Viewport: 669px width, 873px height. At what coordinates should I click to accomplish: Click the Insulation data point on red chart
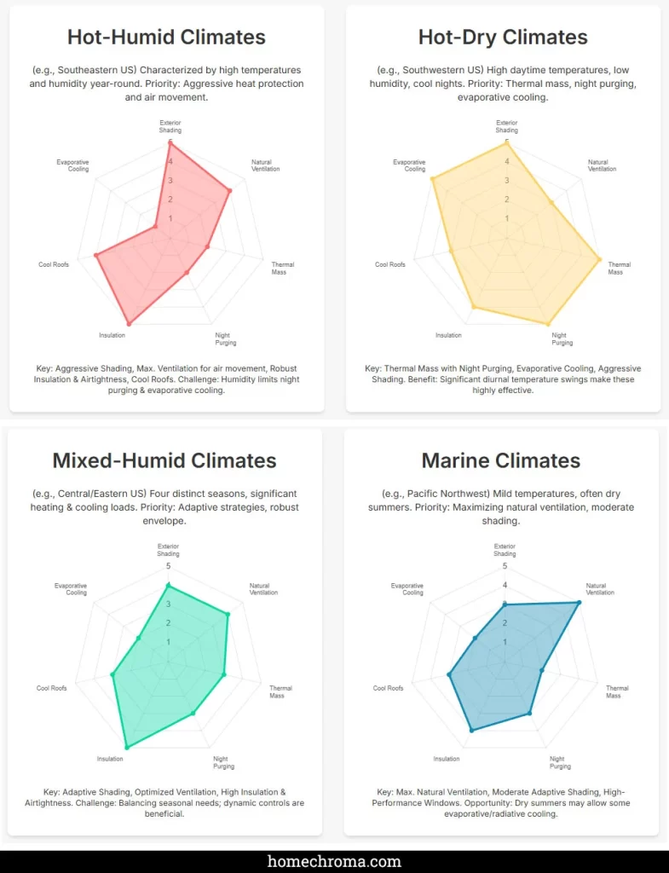129,324
